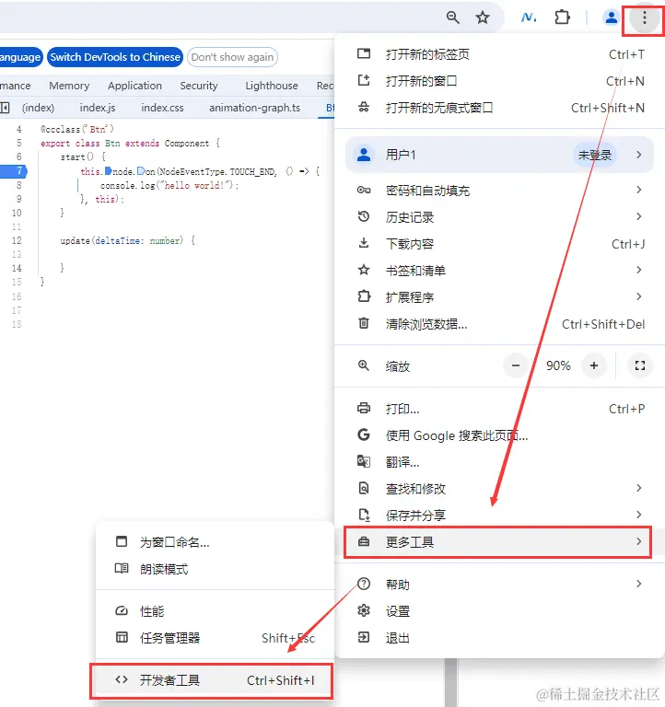665x707 pixels.
Task: Click the download arrow icon
Action: (x=364, y=243)
